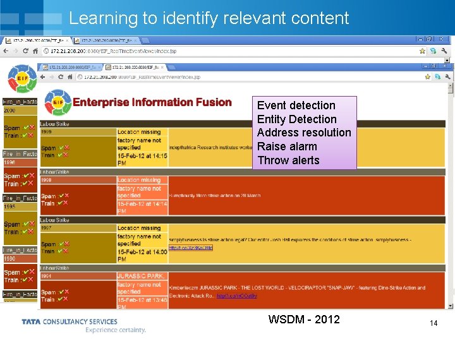This screenshot has height=341, width=455.
Task: Open wrench settings menu in outer browser
Action: [444, 51]
